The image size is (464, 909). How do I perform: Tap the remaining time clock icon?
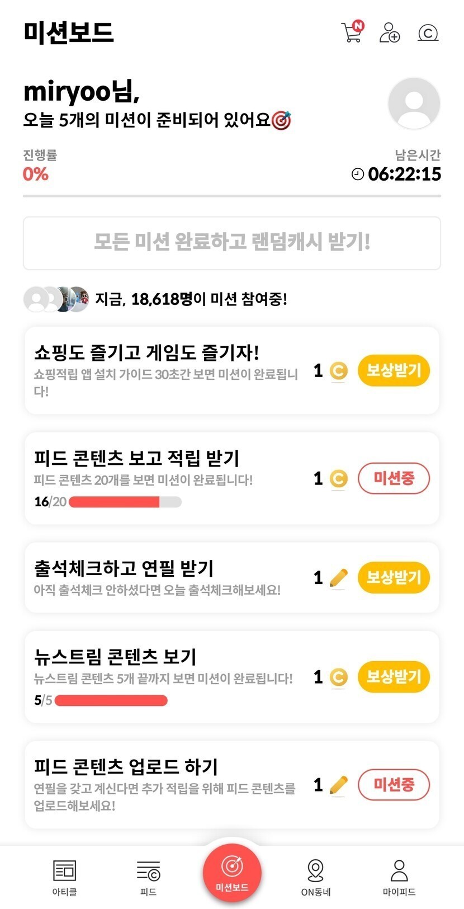358,174
